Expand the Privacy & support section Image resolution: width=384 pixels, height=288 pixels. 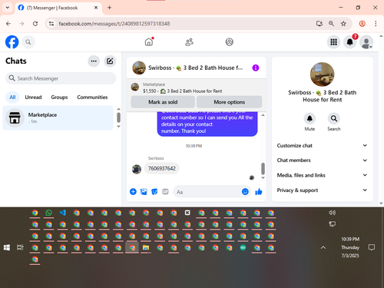pyautogui.click(x=322, y=190)
